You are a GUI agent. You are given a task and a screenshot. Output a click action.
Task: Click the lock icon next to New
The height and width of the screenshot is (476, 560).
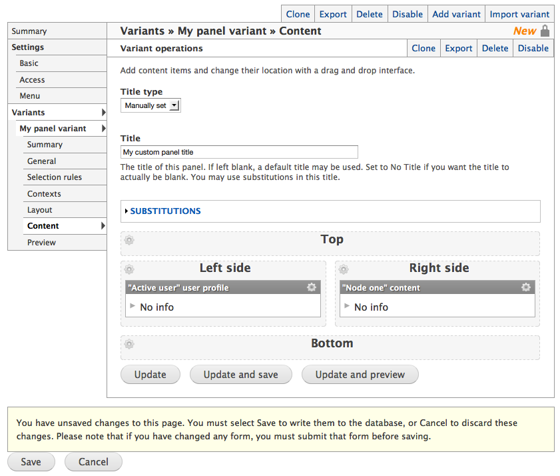(545, 31)
